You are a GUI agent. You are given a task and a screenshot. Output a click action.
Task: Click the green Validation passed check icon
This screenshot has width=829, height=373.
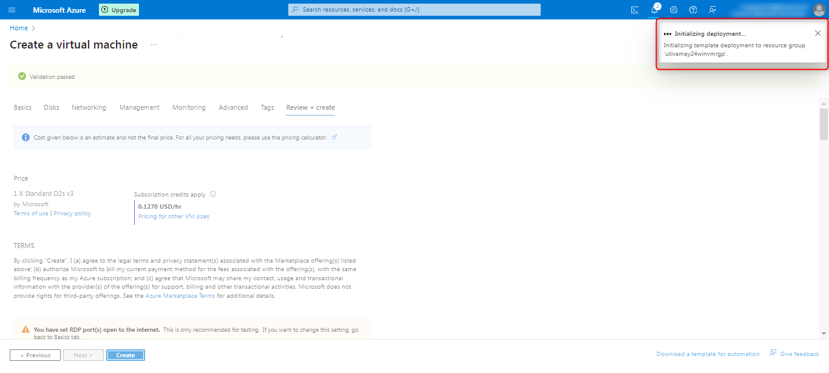22,76
